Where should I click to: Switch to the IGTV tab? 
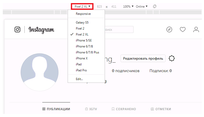click(91, 109)
